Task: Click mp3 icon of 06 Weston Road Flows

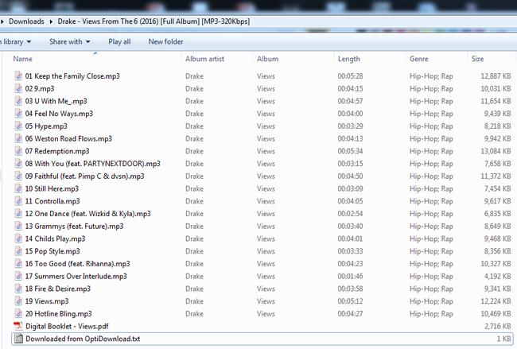Action: (18, 138)
